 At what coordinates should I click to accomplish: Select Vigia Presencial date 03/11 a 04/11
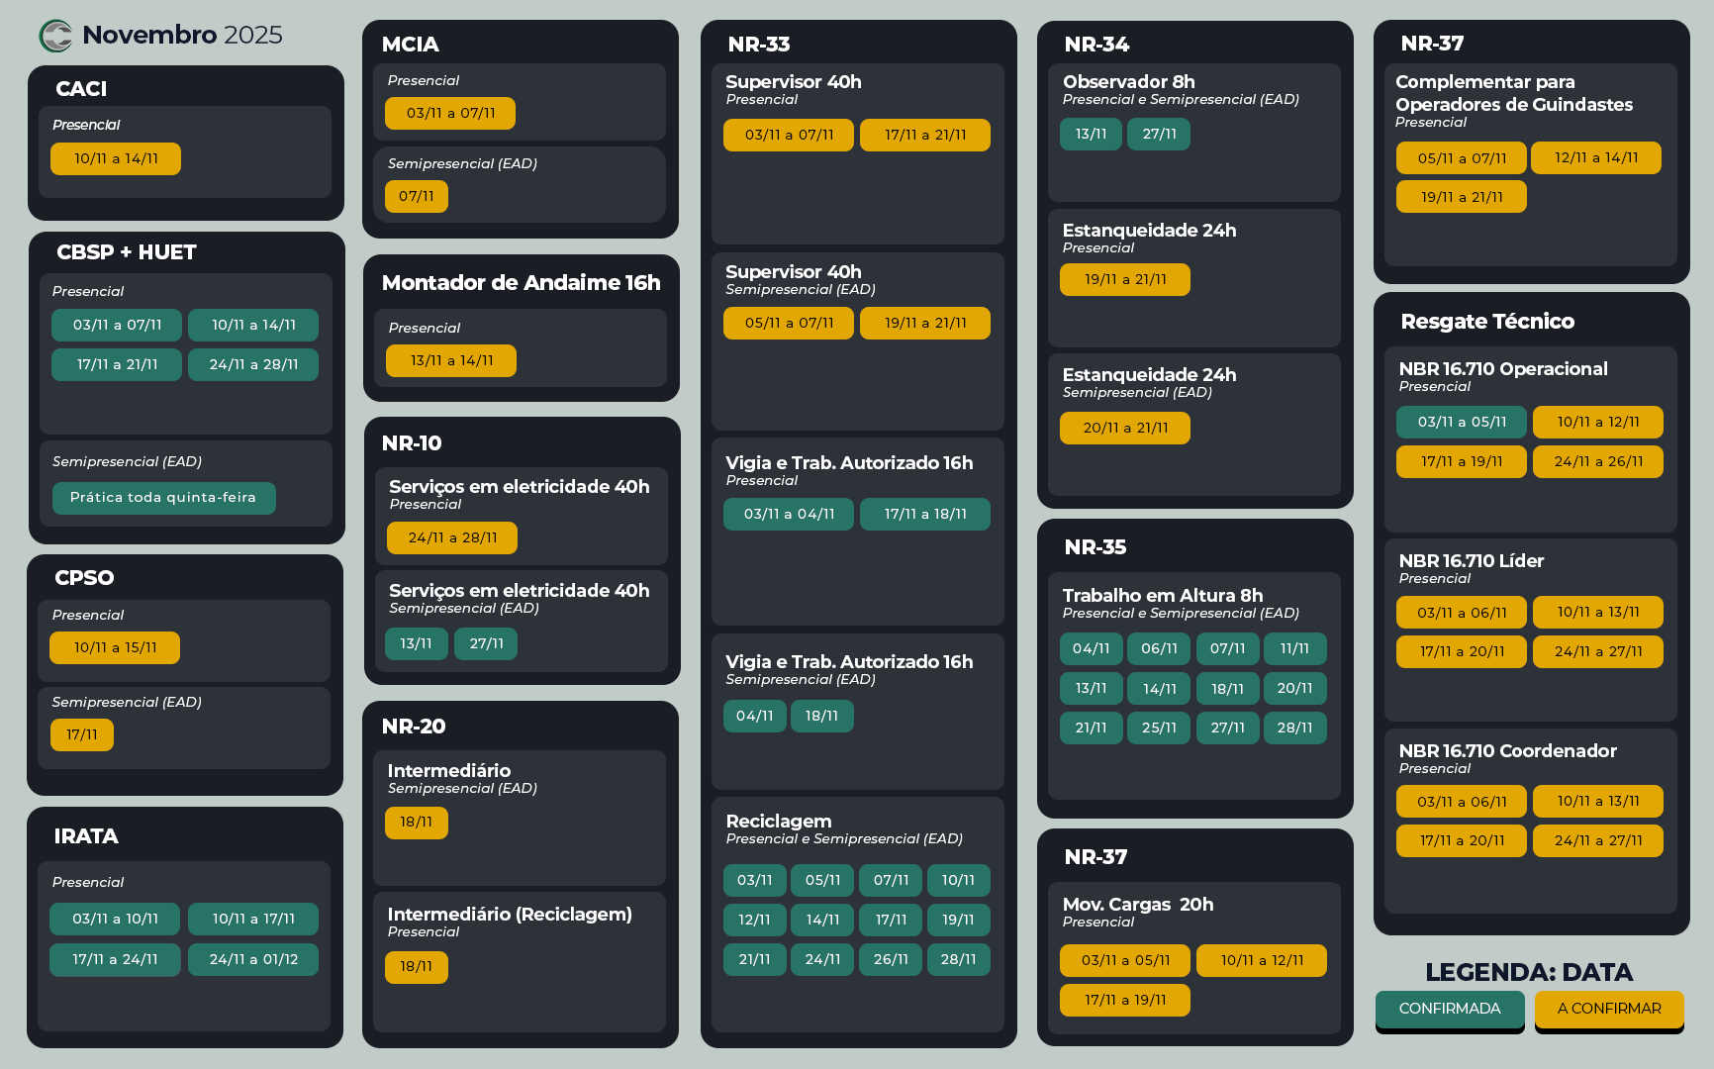[x=789, y=514]
